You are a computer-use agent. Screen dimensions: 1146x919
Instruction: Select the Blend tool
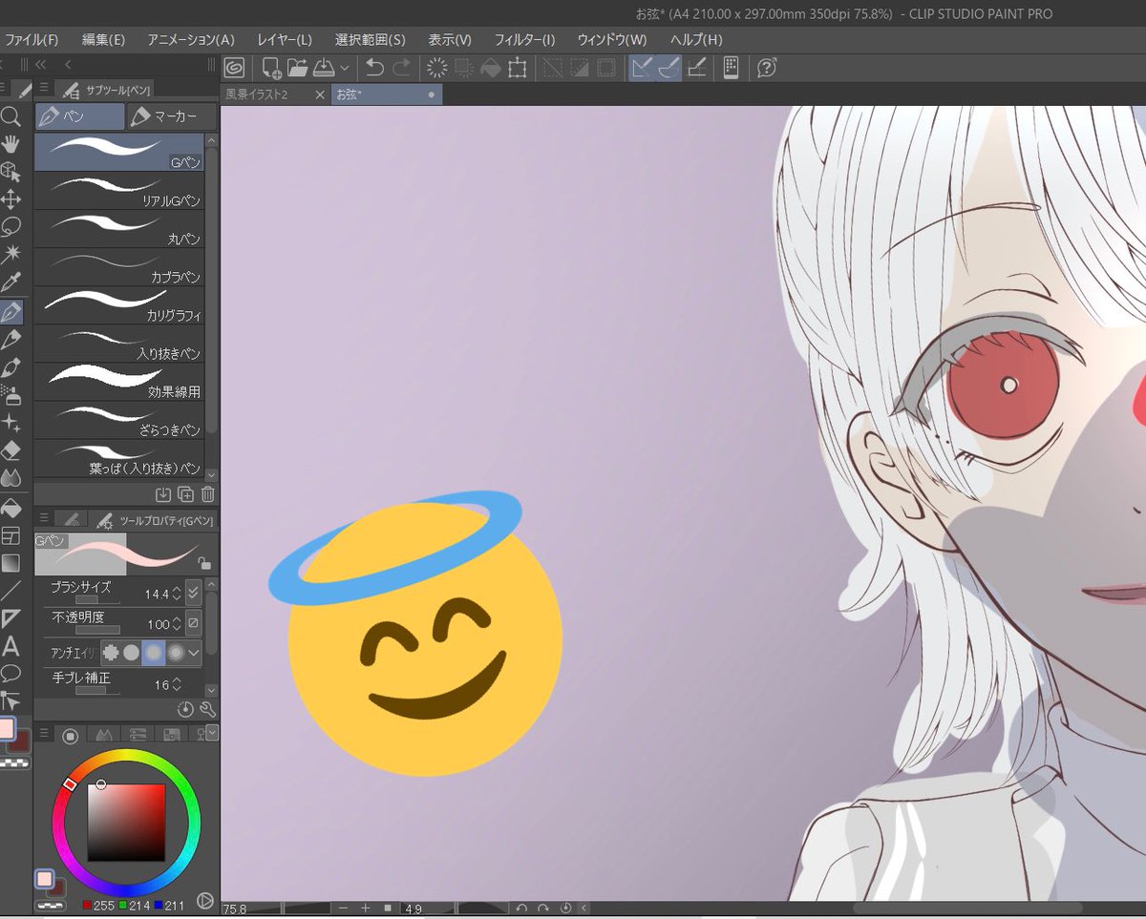click(x=11, y=477)
